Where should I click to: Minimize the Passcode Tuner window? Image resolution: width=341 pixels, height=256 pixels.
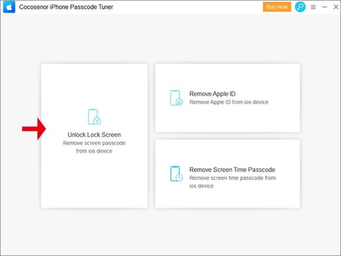coord(324,7)
